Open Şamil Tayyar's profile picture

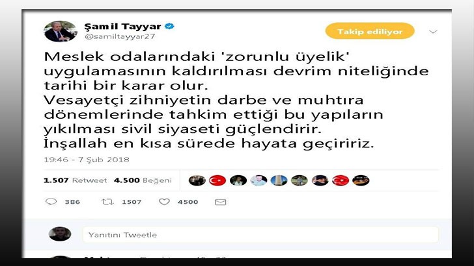pos(60,31)
